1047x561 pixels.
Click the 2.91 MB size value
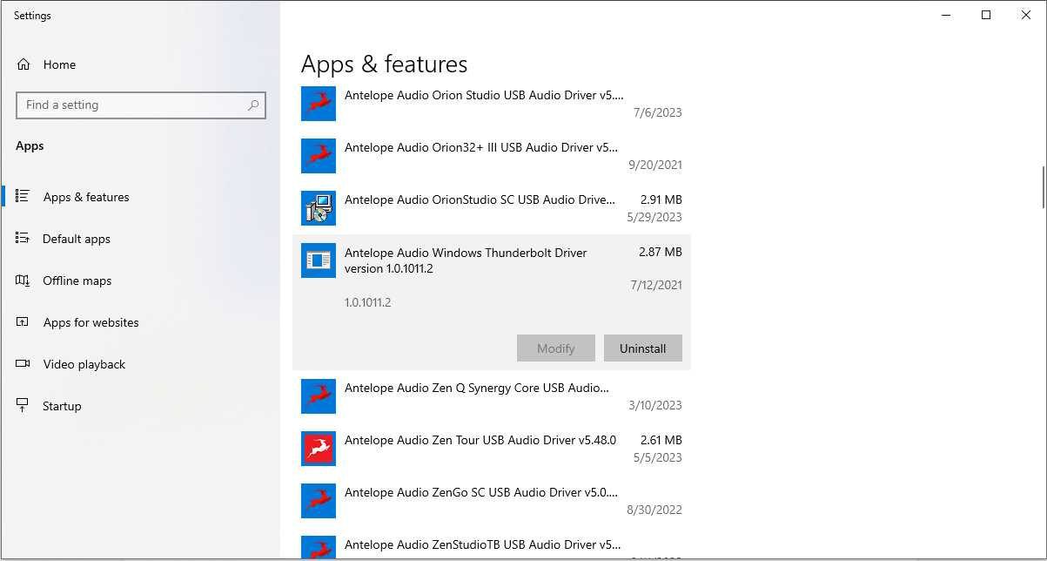[x=661, y=199]
